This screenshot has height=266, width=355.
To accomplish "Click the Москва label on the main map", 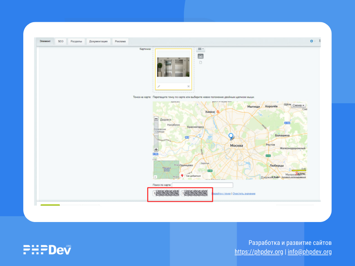I will point(236,145).
